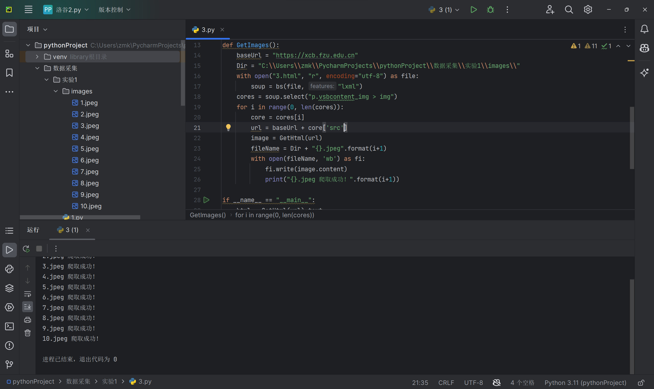This screenshot has width=654, height=389.
Task: Clear the run console with the trash icon
Action: point(28,333)
